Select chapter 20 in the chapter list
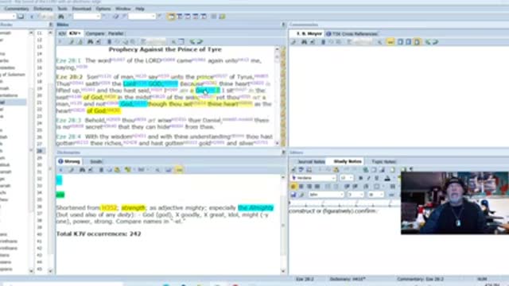The image size is (509, 286). tap(40, 95)
